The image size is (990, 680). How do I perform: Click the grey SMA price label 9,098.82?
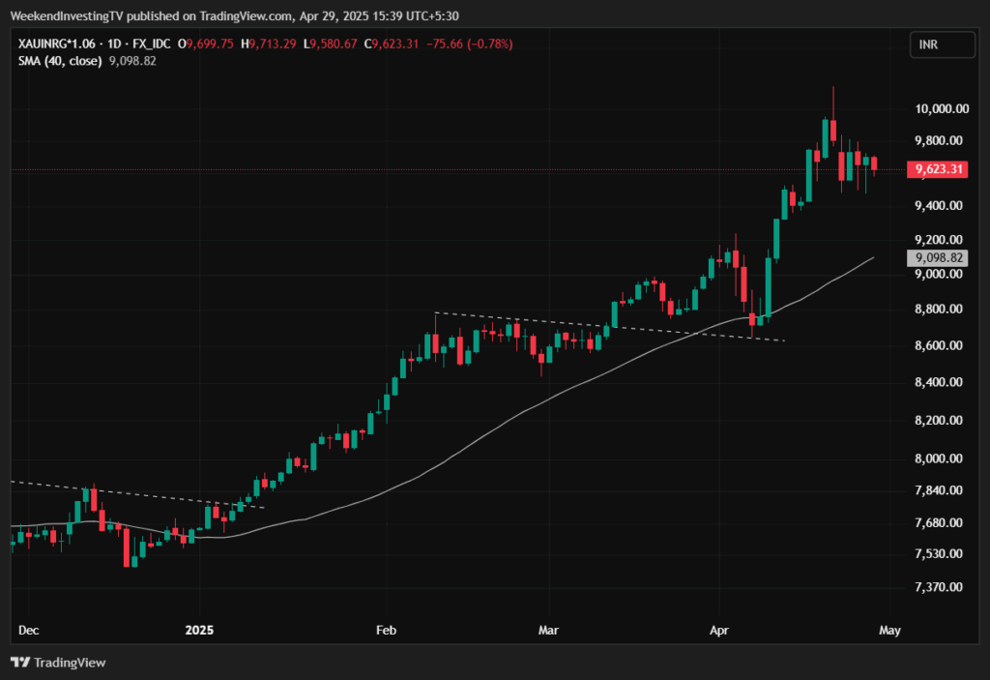pos(938,257)
